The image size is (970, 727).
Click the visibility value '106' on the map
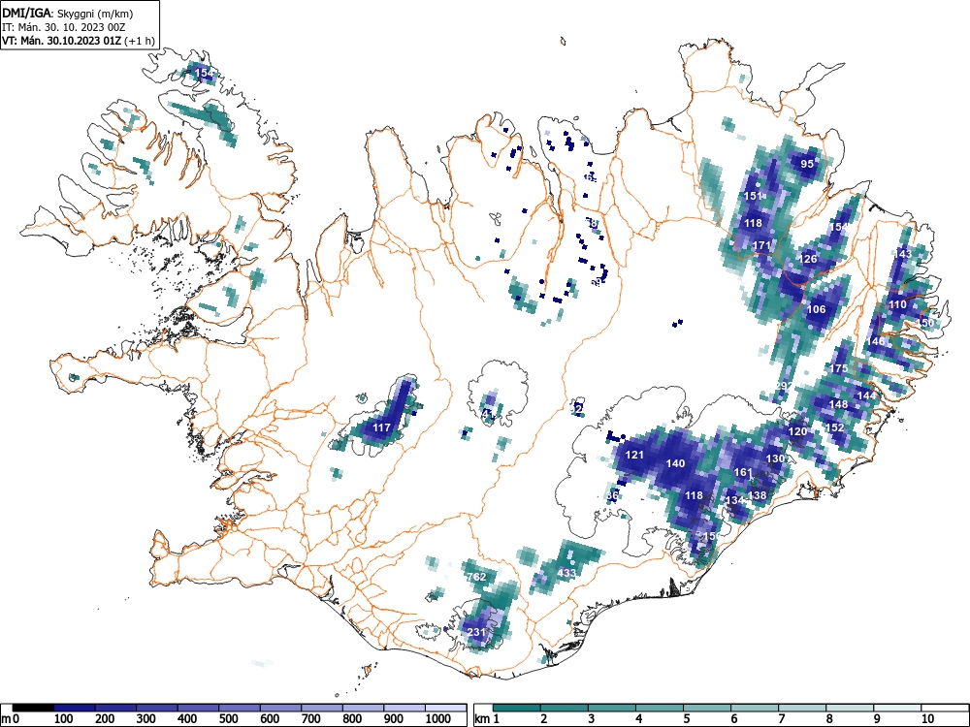click(x=816, y=309)
